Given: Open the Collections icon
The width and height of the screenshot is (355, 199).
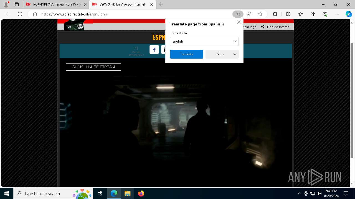Looking at the screenshot, I should tap(313, 14).
